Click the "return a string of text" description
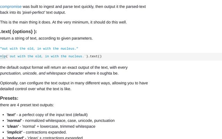This screenshot has height=139, width=222. [x=46, y=38]
